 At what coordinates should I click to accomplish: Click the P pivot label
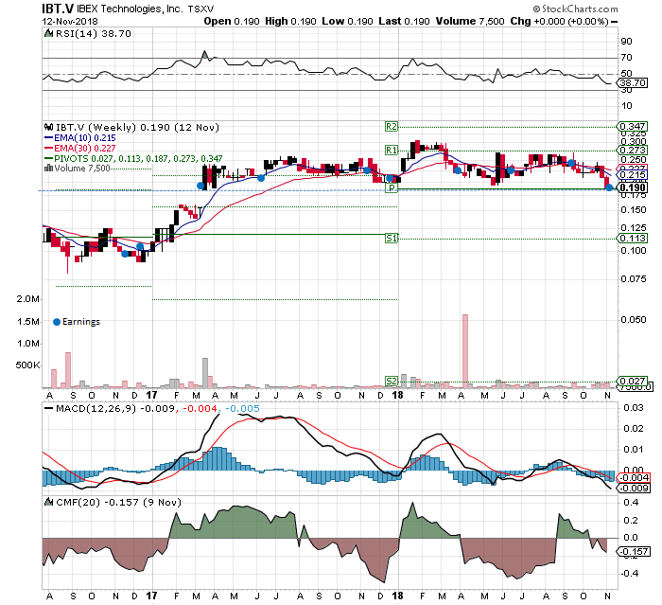(x=392, y=188)
